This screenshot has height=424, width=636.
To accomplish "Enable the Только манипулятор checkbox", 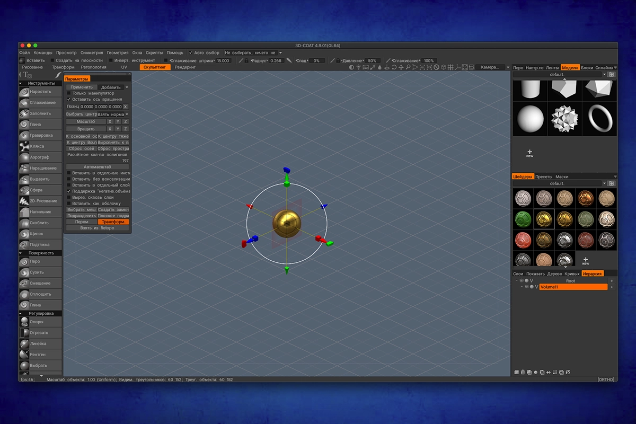I will (x=69, y=93).
